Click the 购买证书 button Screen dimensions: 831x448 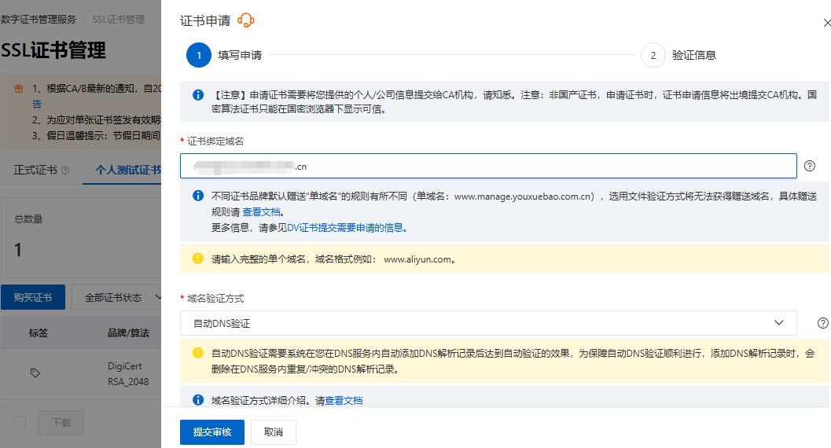click(x=32, y=298)
